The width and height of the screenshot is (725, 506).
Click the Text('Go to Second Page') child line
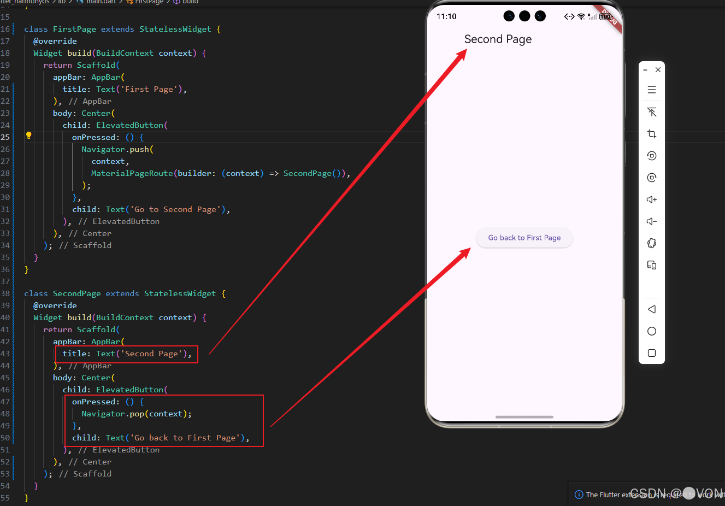click(x=151, y=209)
